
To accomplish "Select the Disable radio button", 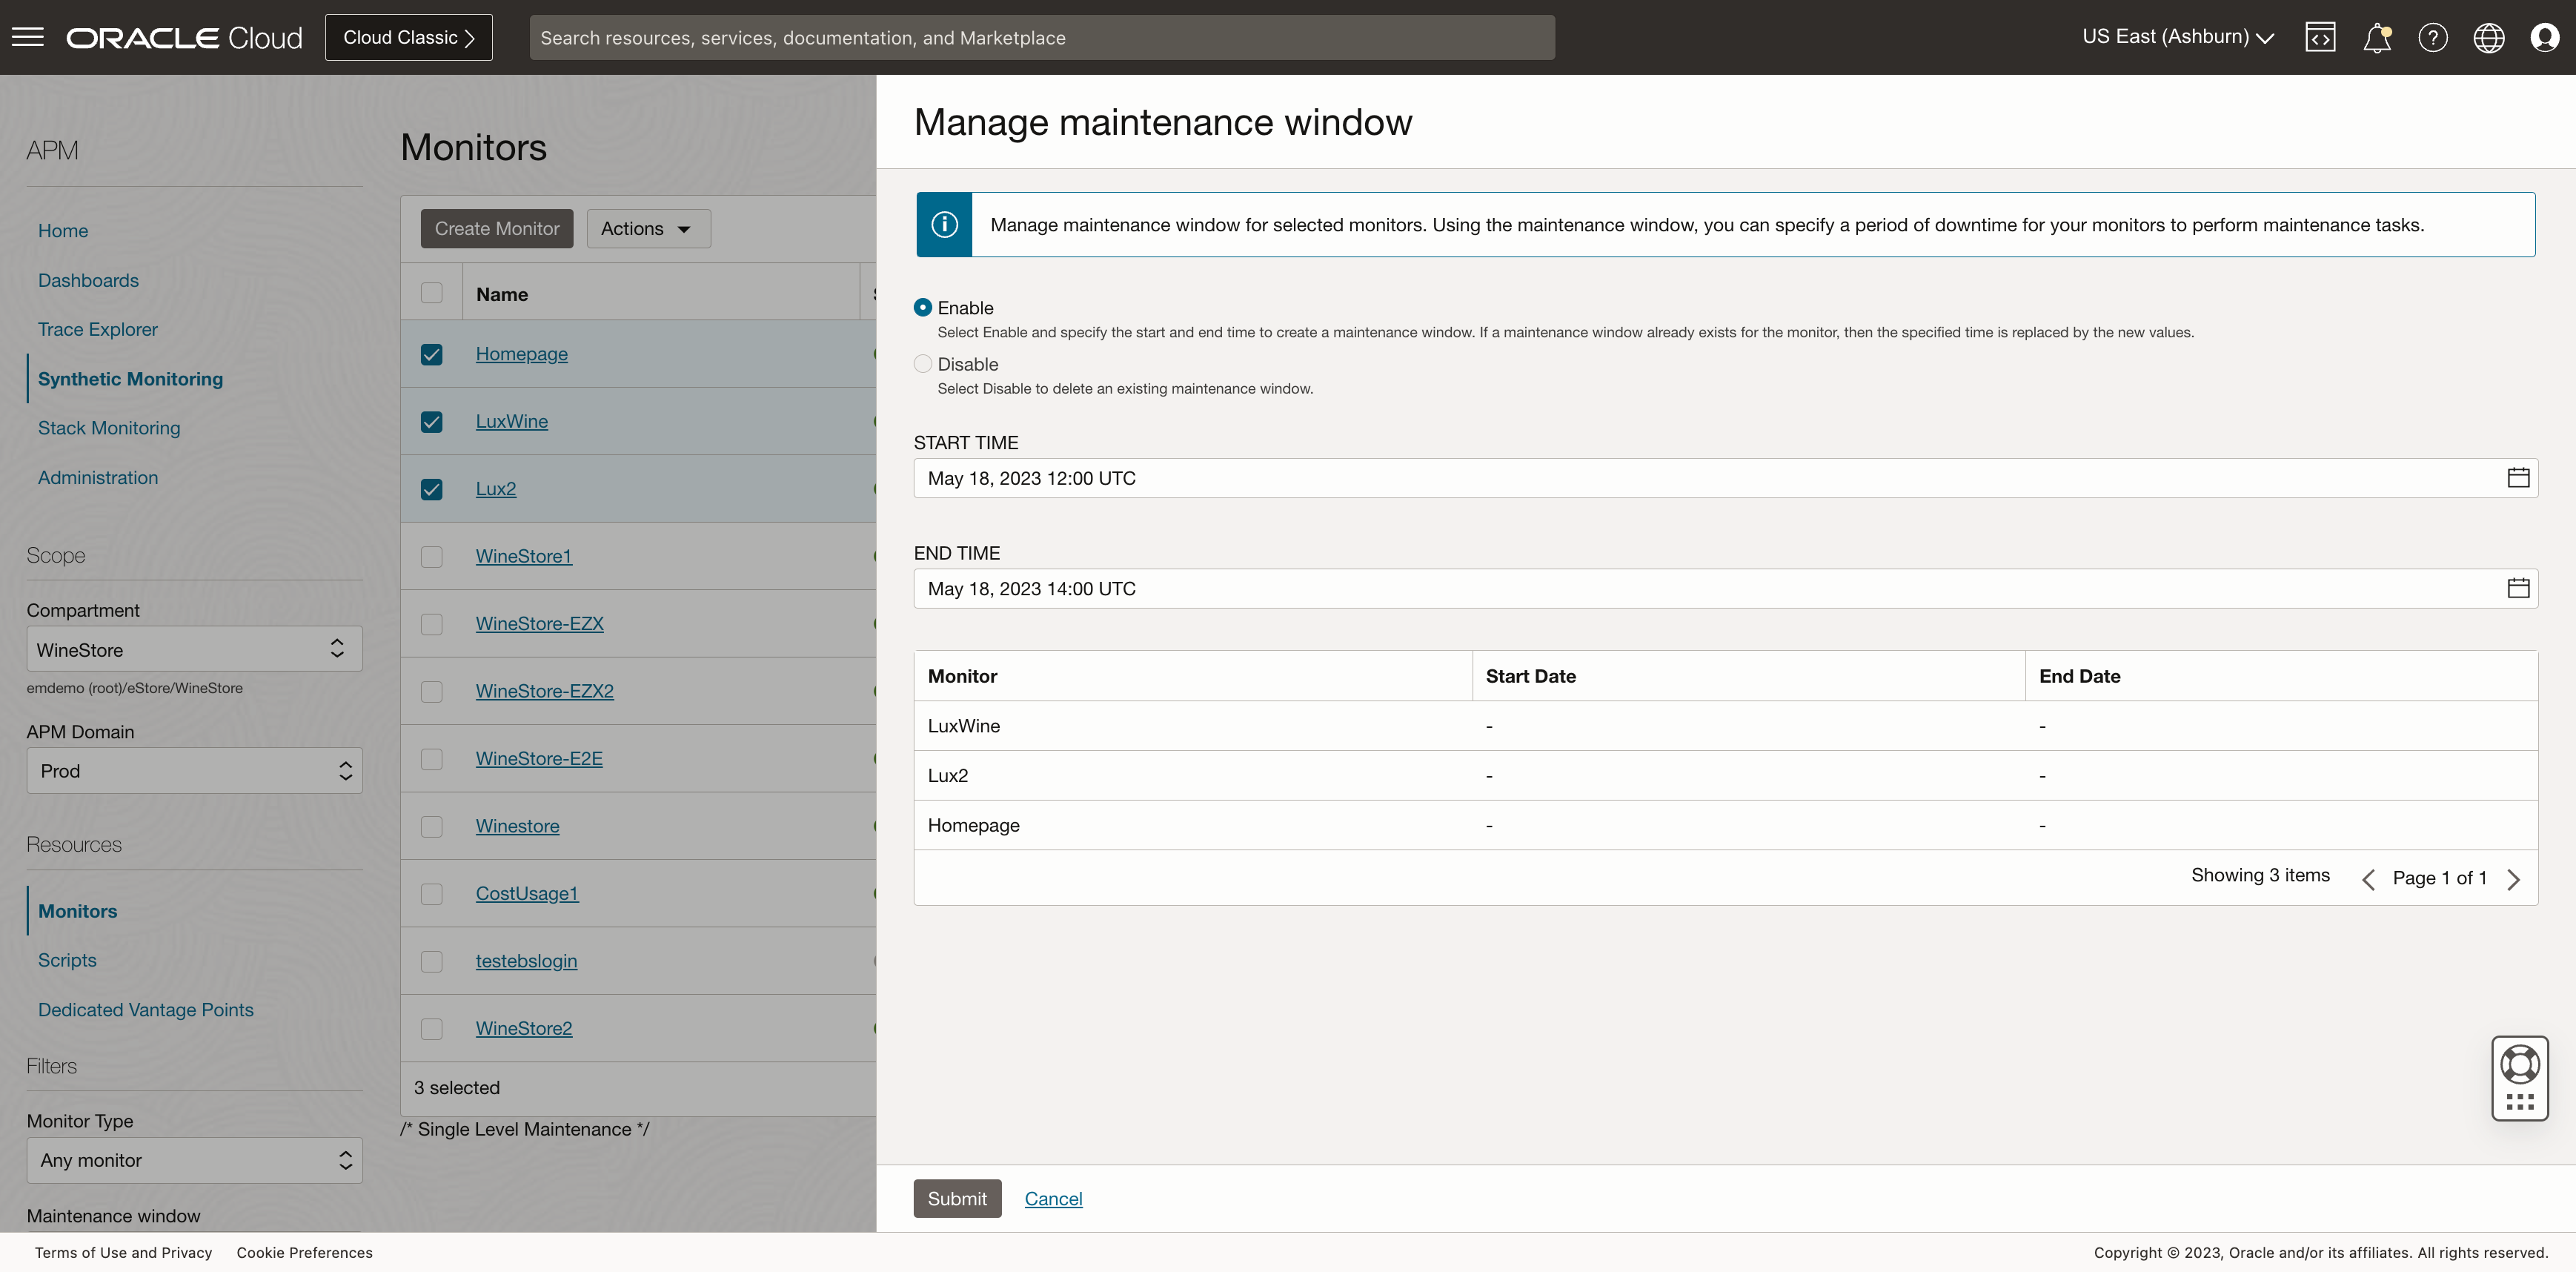I will pos(922,363).
